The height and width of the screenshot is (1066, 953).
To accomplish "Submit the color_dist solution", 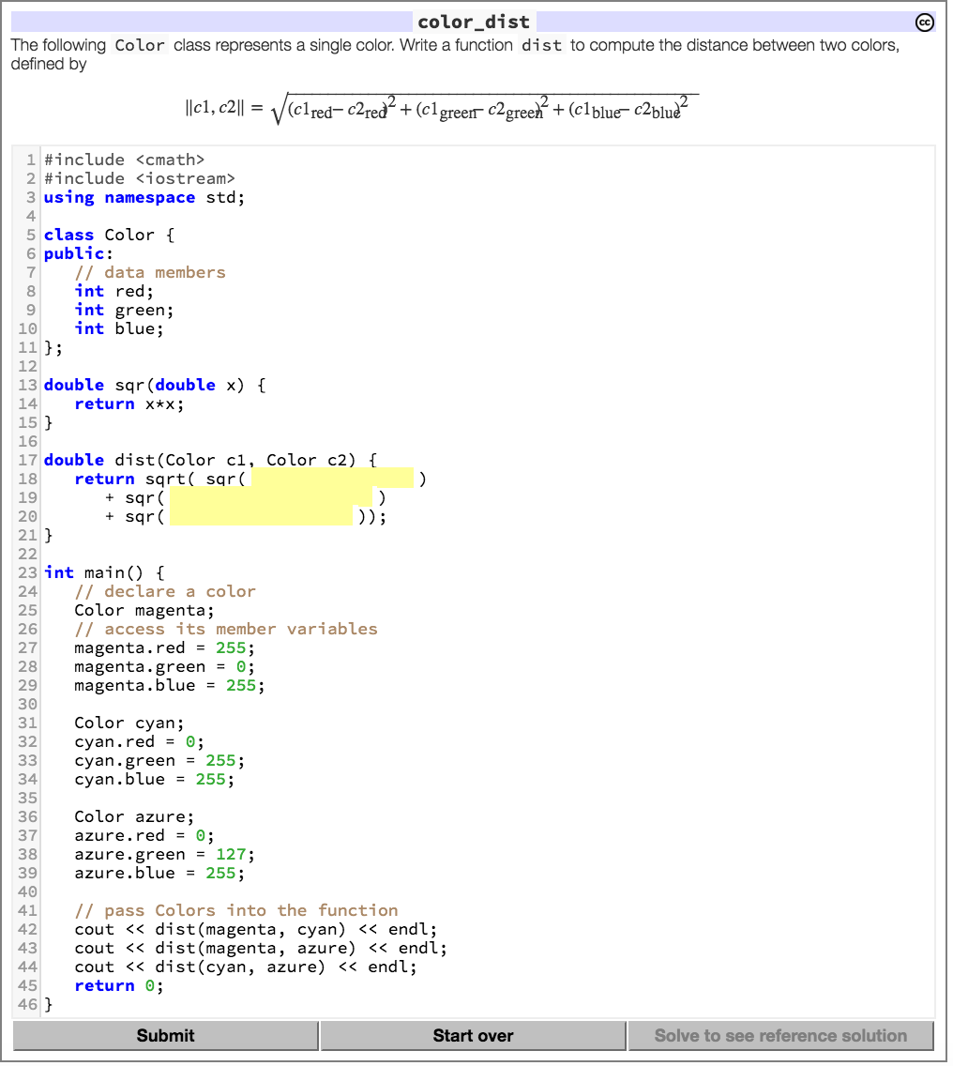I will pos(166,1035).
